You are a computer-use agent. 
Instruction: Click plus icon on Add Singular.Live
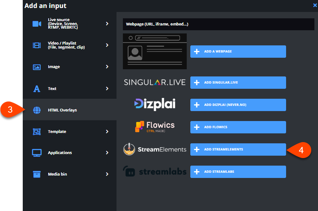click(x=197, y=82)
